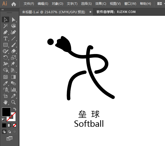Viewport: 165px width, 146px height.
Task: Choose the Shape Builder tool
Action: 6,70
